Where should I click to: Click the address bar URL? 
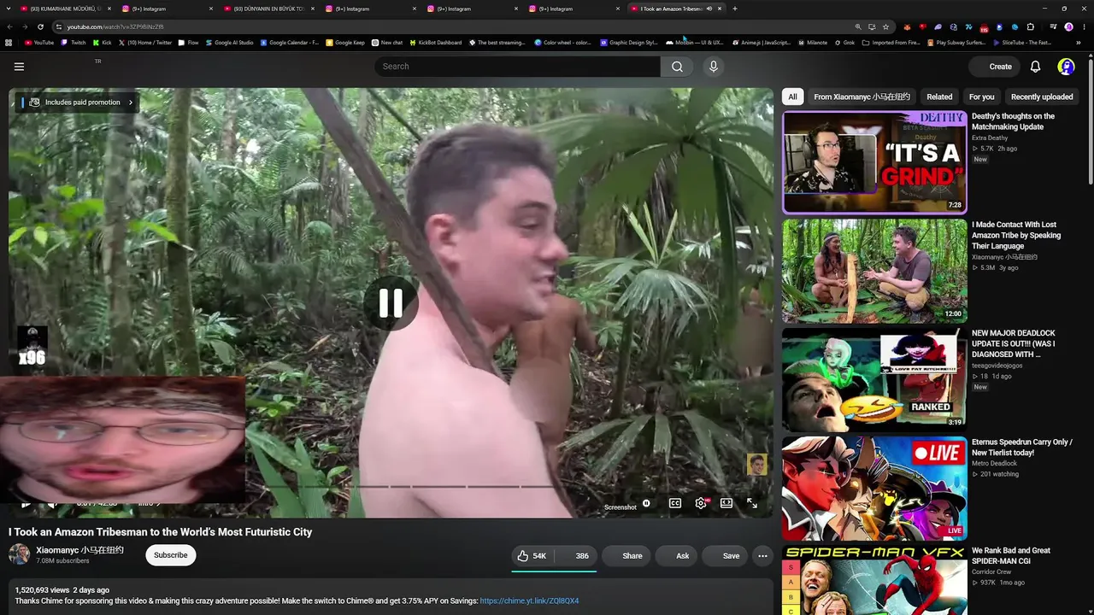click(115, 26)
